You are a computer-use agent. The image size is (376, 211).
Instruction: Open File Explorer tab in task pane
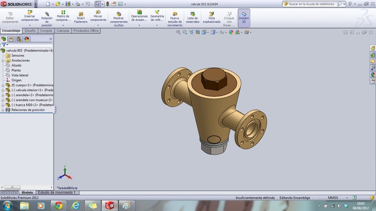(x=373, y=61)
